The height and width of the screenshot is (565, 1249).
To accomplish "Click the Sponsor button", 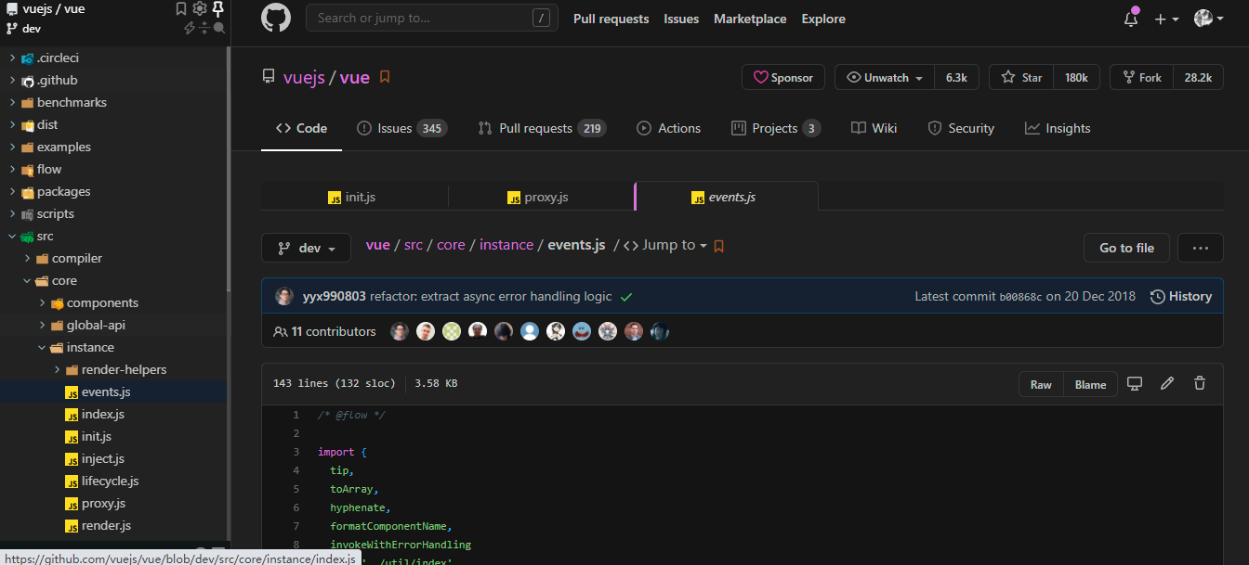I will pos(783,78).
